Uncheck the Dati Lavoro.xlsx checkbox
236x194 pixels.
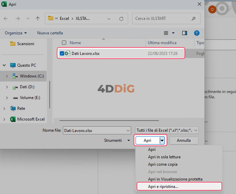click(x=62, y=53)
